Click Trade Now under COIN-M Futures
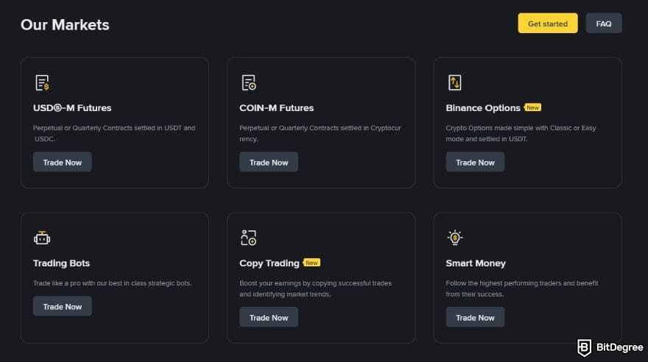The image size is (648, 362). click(x=269, y=162)
